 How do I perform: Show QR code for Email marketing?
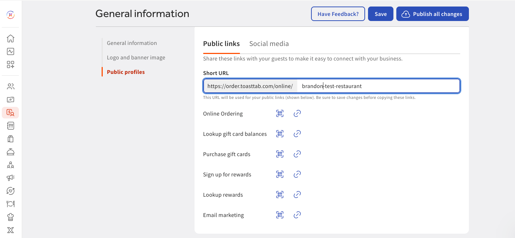click(280, 215)
